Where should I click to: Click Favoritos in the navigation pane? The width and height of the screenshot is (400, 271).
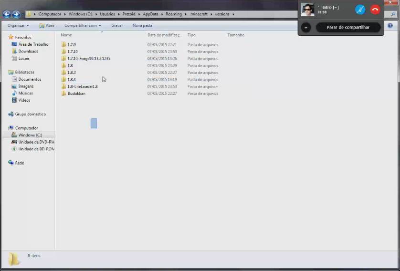pos(23,37)
